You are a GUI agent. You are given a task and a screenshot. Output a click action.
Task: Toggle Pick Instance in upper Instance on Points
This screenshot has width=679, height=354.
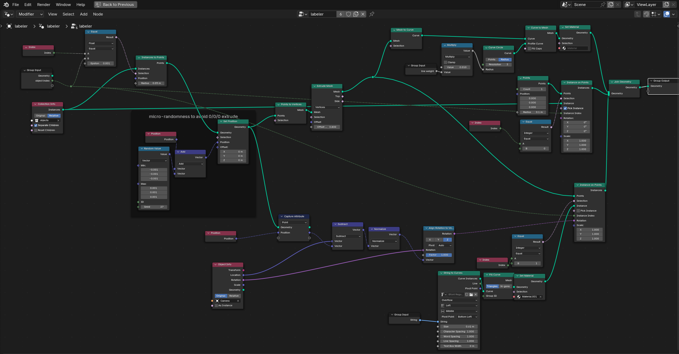565,108
